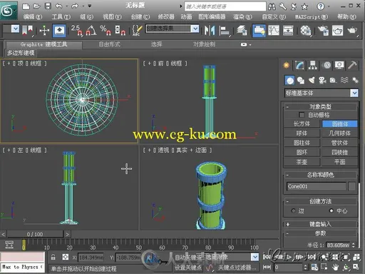Open the Motion panel wheel icon

(x=327, y=65)
